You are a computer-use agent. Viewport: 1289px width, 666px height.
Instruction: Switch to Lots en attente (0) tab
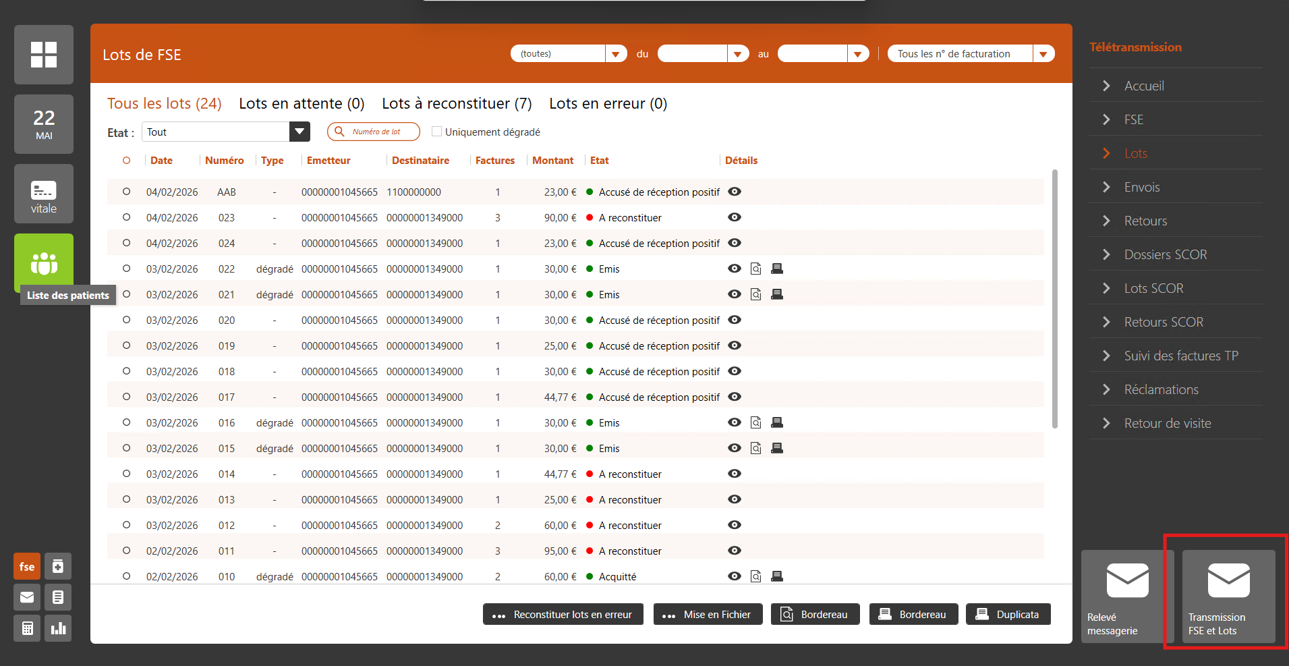point(302,103)
